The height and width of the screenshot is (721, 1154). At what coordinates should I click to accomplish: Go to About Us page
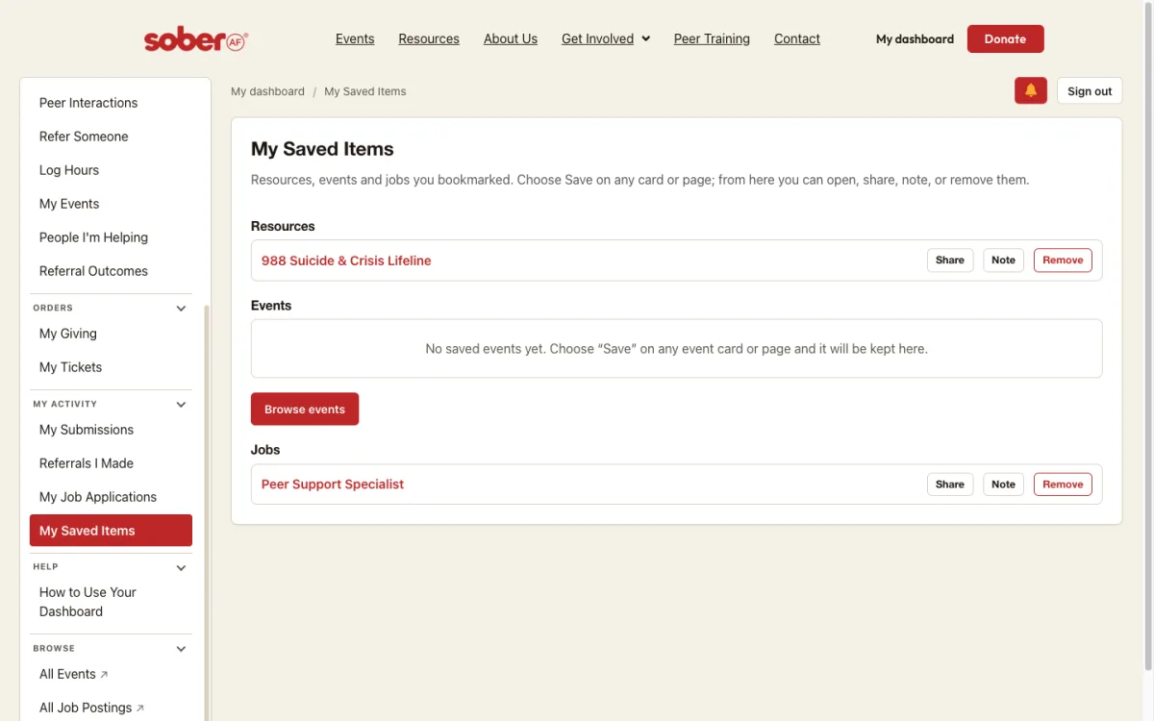pyautogui.click(x=511, y=39)
